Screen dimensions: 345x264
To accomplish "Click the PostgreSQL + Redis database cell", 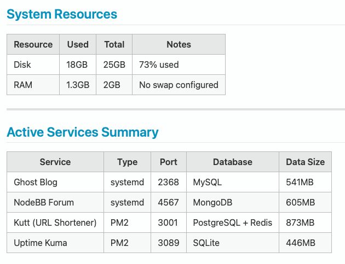I will [x=232, y=222].
